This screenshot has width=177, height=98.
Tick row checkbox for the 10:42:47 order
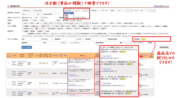tap(9, 83)
